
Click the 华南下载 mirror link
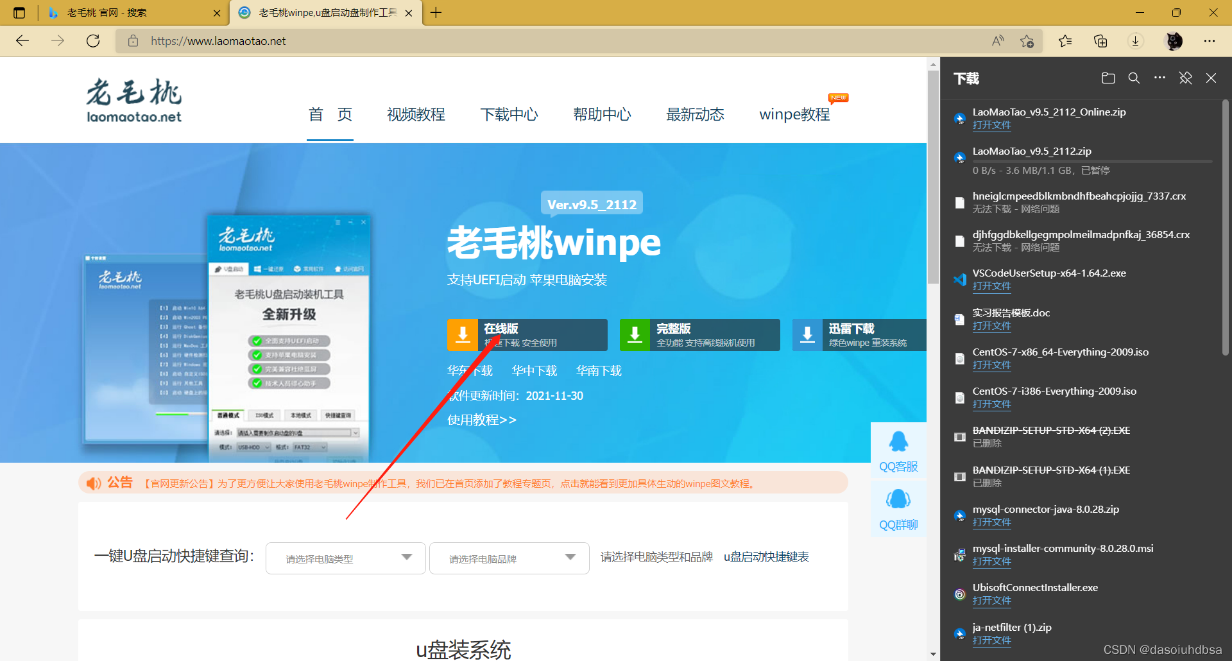(x=599, y=371)
